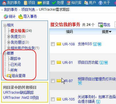
Task: Expand the 相关用户包含我(1) tree node
Action: click(x=9, y=48)
